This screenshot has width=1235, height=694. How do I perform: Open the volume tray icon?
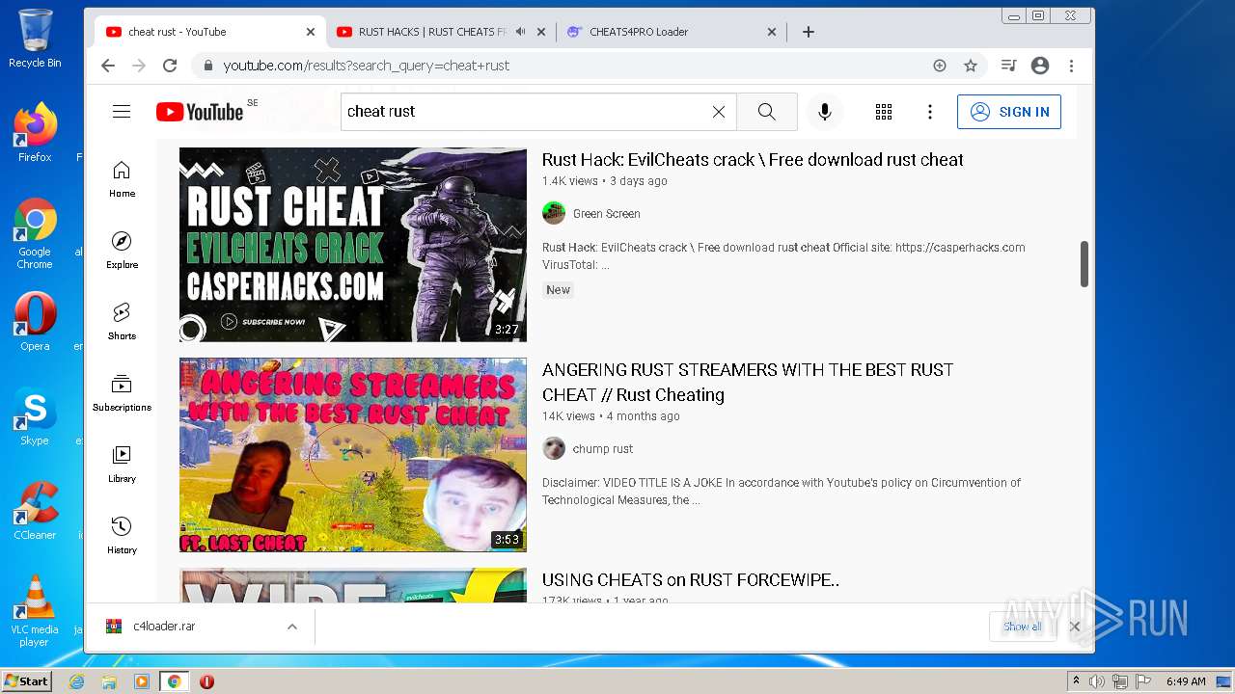point(1097,681)
